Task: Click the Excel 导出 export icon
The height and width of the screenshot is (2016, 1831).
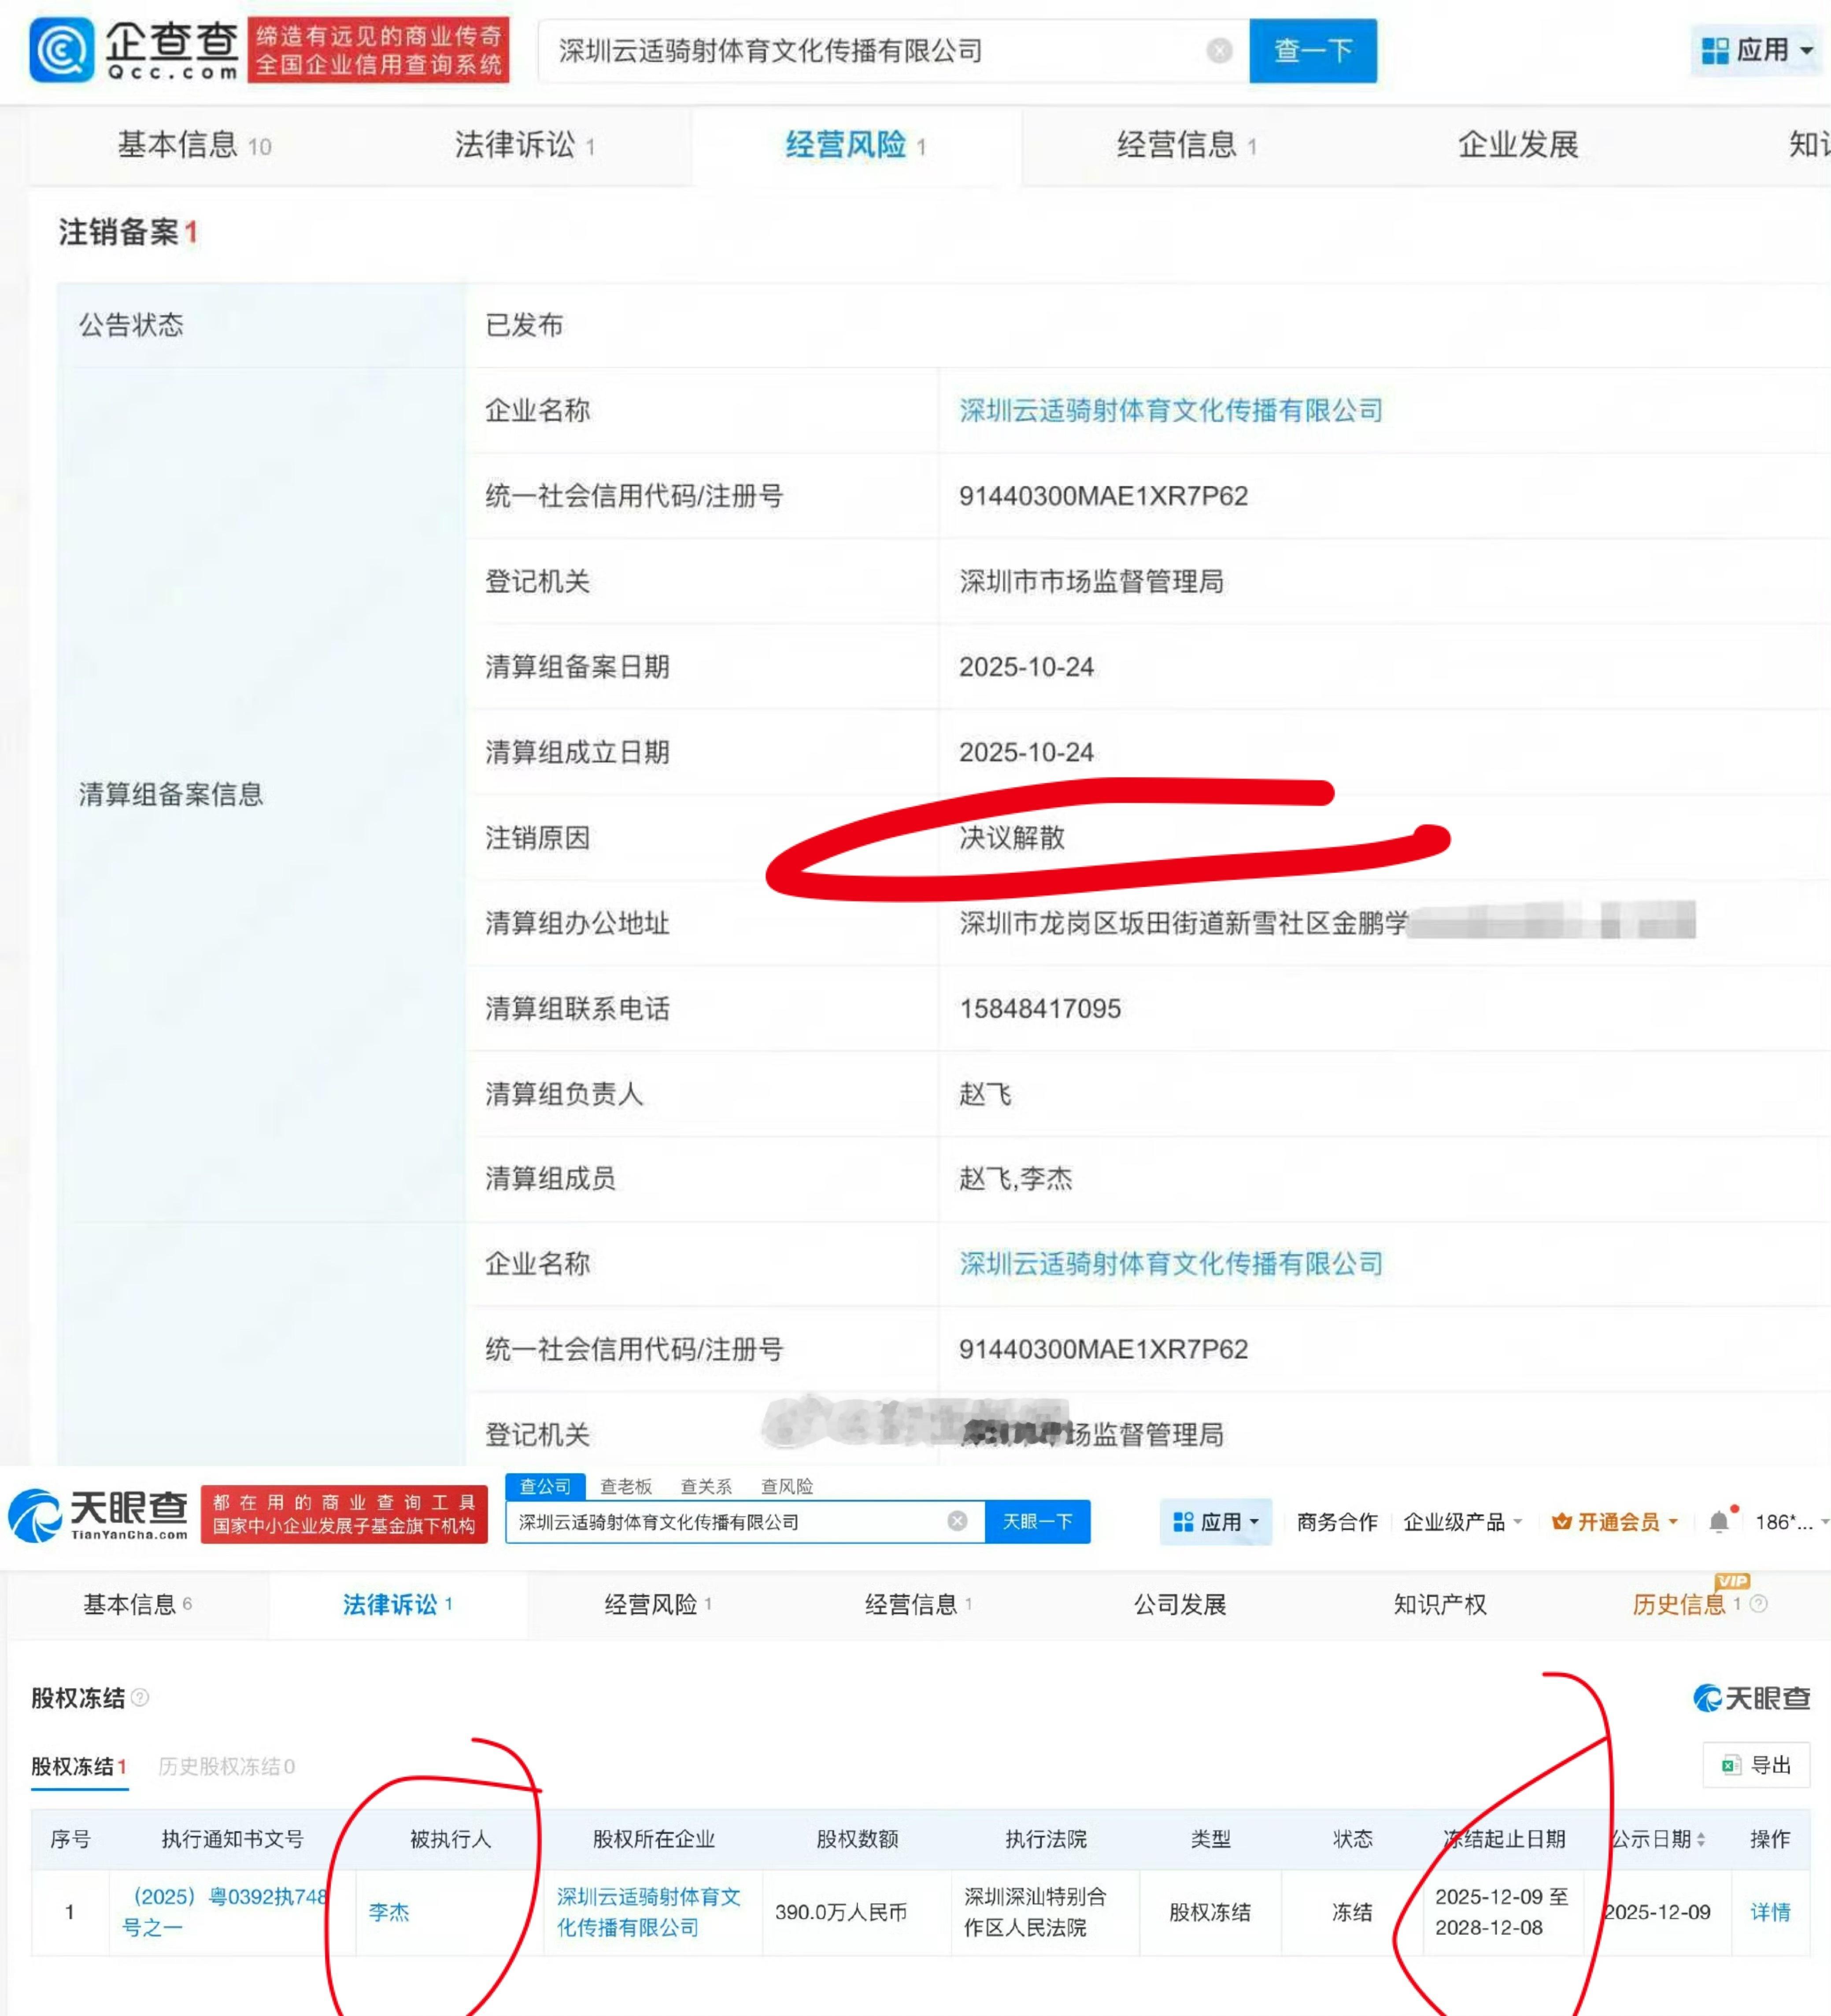Action: [1731, 1766]
